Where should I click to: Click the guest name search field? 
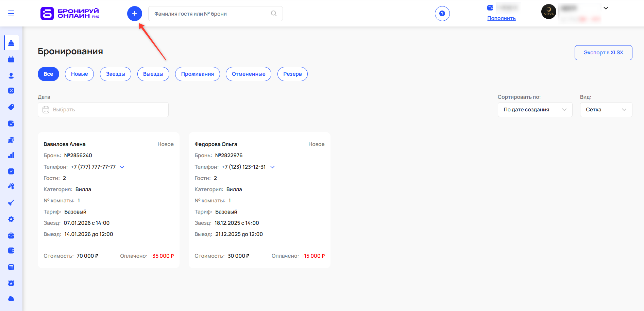pos(211,14)
